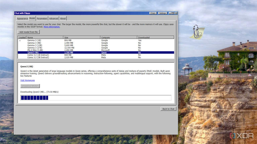Screen dimensions: 257x144
Task: Sort by the Company column header
Action: pyautogui.click(x=118, y=37)
